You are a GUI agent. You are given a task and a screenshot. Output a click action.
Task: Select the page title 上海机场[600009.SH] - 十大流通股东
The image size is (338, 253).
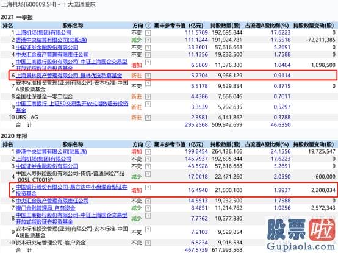click(48, 4)
